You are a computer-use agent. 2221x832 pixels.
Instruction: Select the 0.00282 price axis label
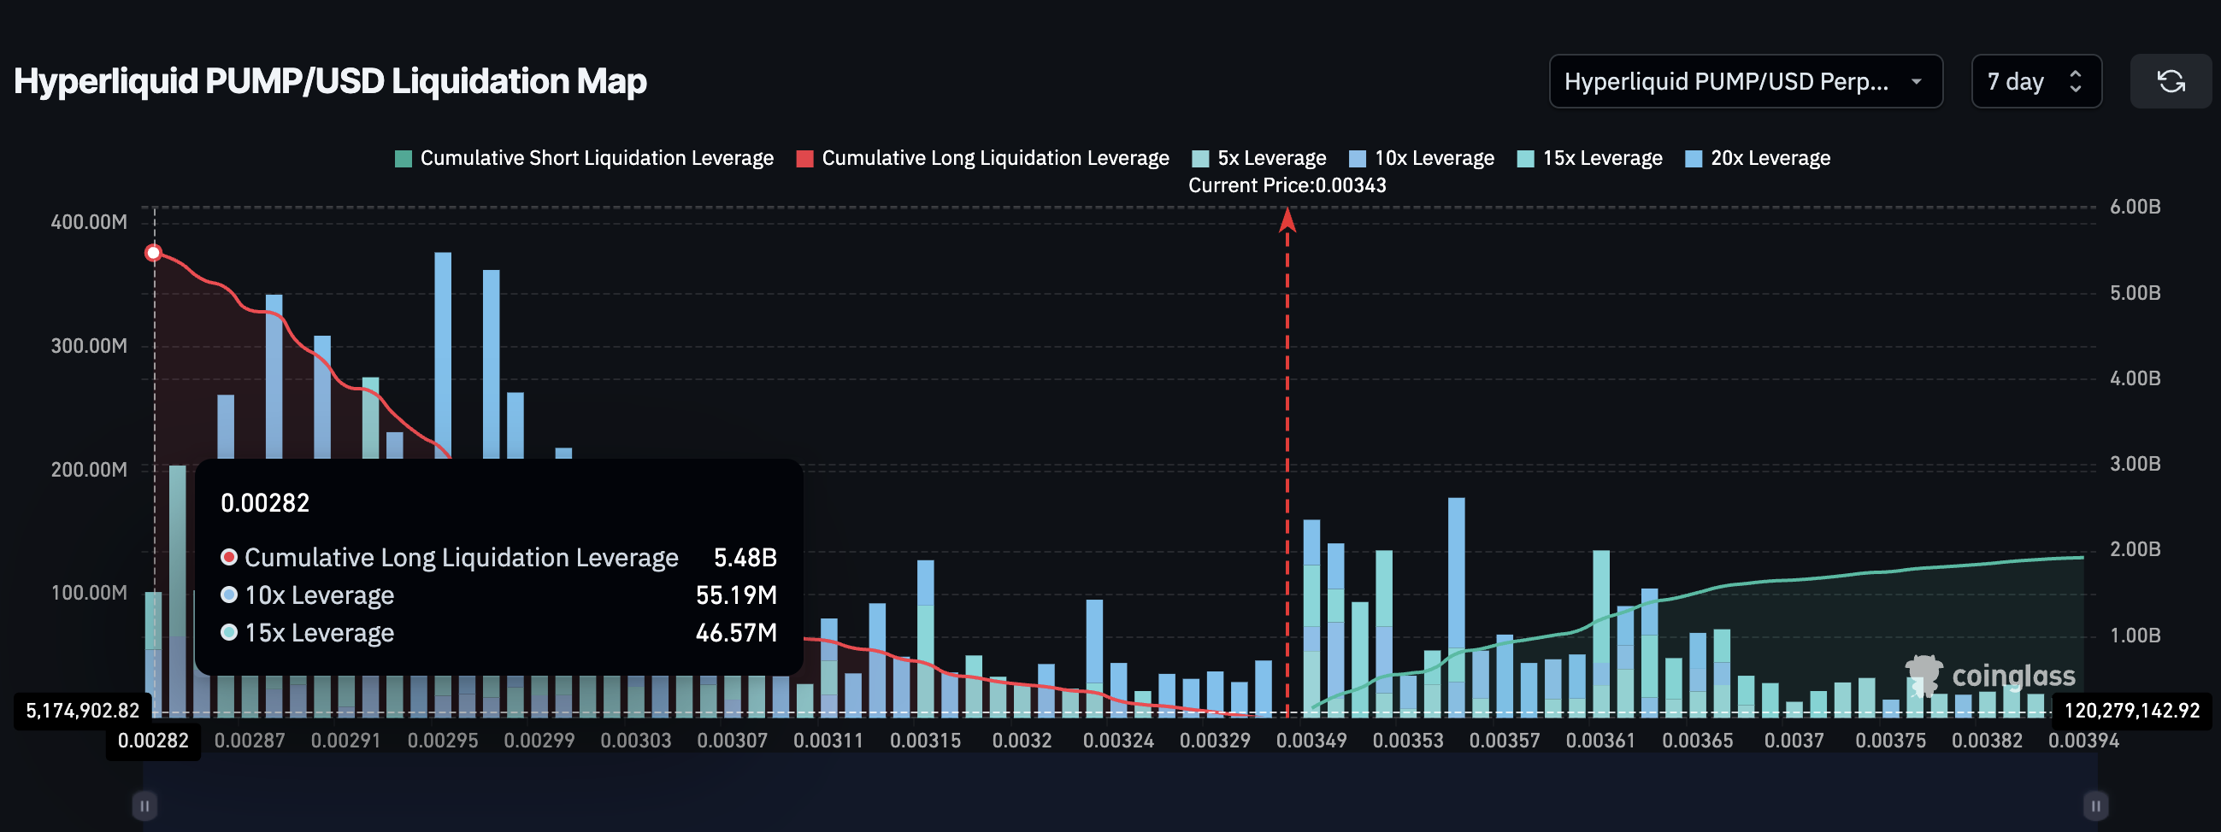(154, 739)
